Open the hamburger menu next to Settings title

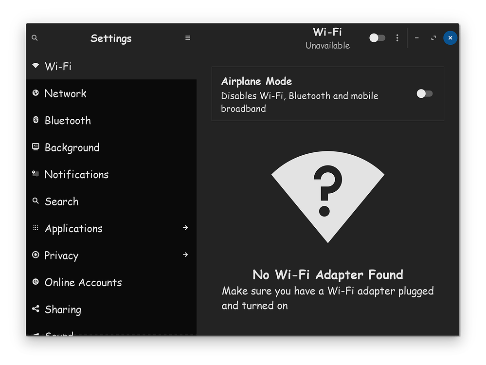[187, 37]
